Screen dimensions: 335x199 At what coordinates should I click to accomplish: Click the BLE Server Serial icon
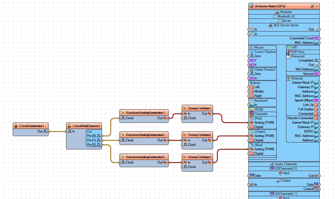click(271, 25)
